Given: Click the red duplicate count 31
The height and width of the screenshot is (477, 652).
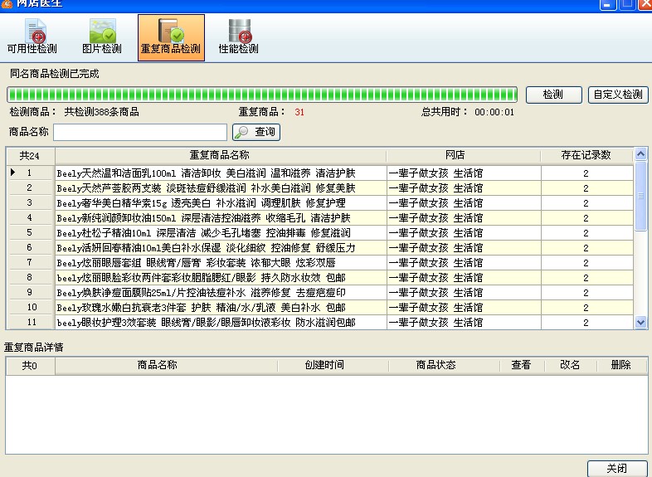Looking at the screenshot, I should (299, 112).
